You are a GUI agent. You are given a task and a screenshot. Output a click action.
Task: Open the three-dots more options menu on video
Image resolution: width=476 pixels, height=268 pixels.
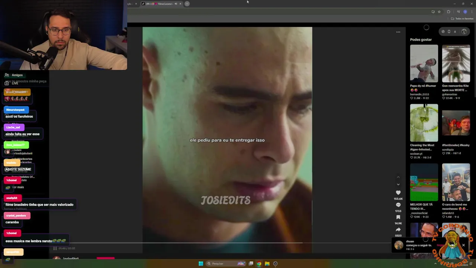(398, 32)
